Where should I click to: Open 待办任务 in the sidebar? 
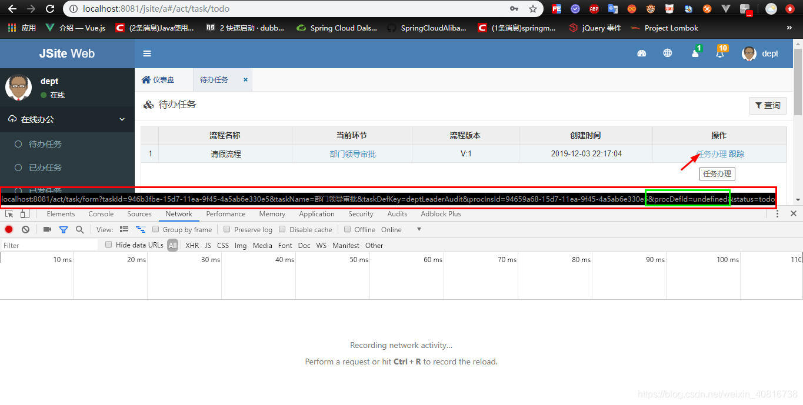tap(45, 144)
